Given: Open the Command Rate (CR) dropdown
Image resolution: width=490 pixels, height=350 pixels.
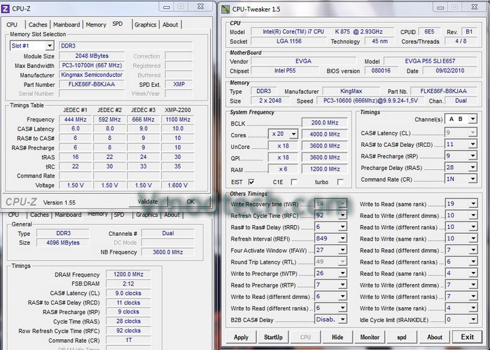Looking at the screenshot, I should coord(473,179).
